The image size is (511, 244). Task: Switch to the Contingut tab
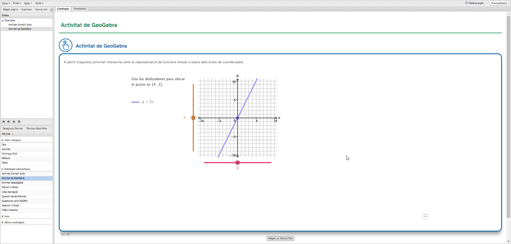(x=63, y=9)
